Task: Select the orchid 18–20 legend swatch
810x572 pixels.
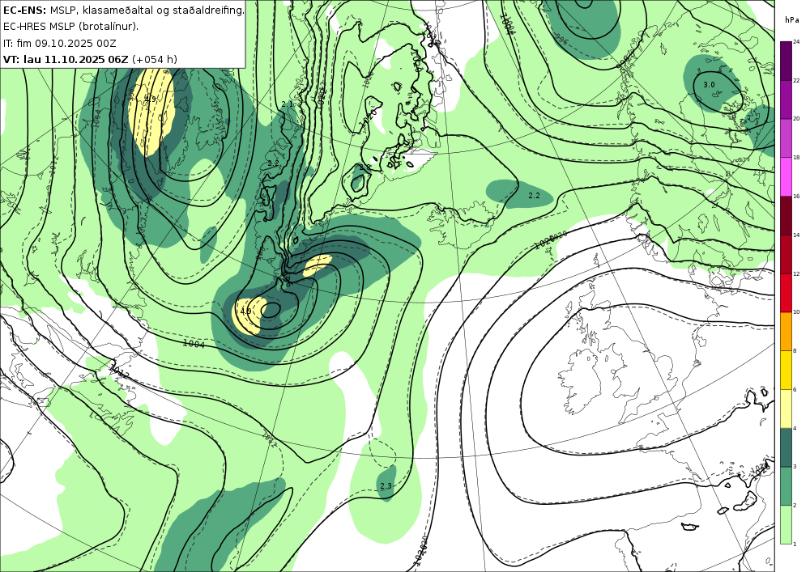Action: 786,138
